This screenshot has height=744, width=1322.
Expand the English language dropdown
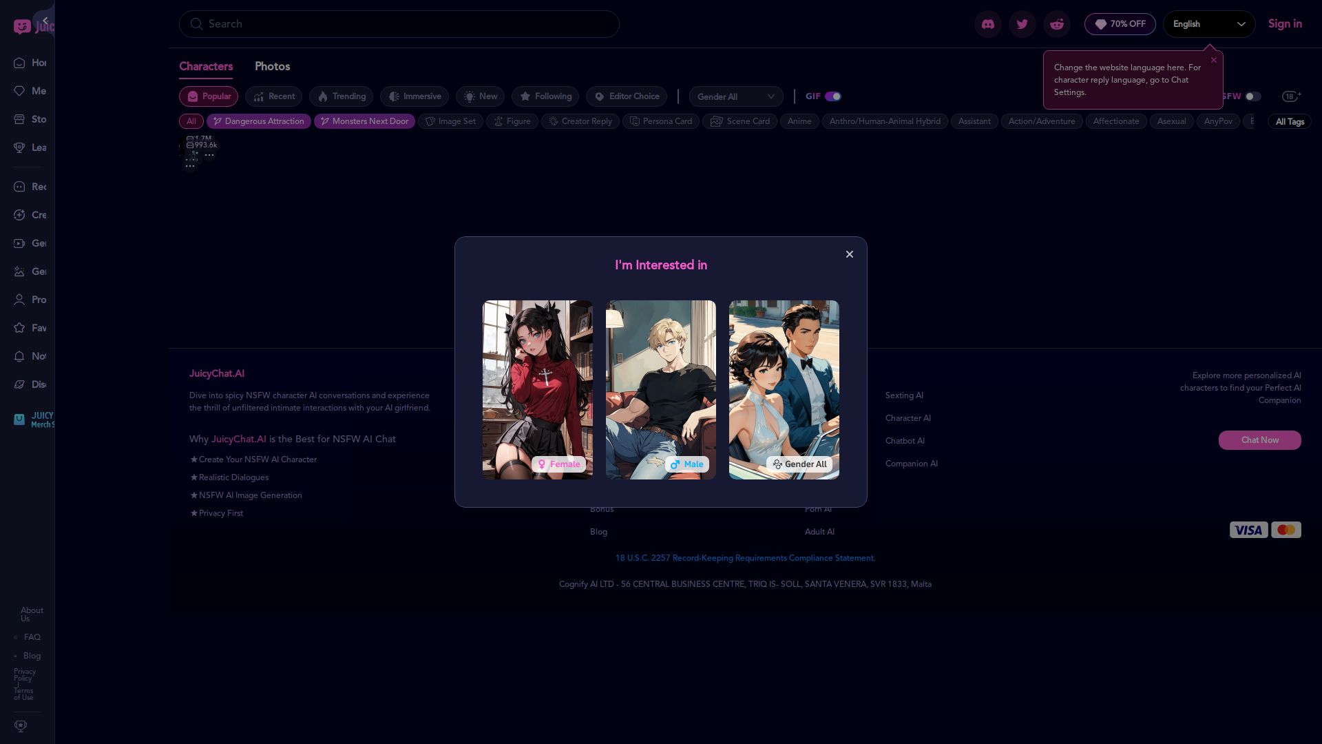(x=1209, y=24)
